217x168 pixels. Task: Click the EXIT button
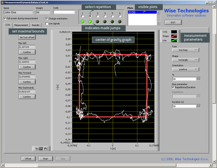[x=173, y=22]
